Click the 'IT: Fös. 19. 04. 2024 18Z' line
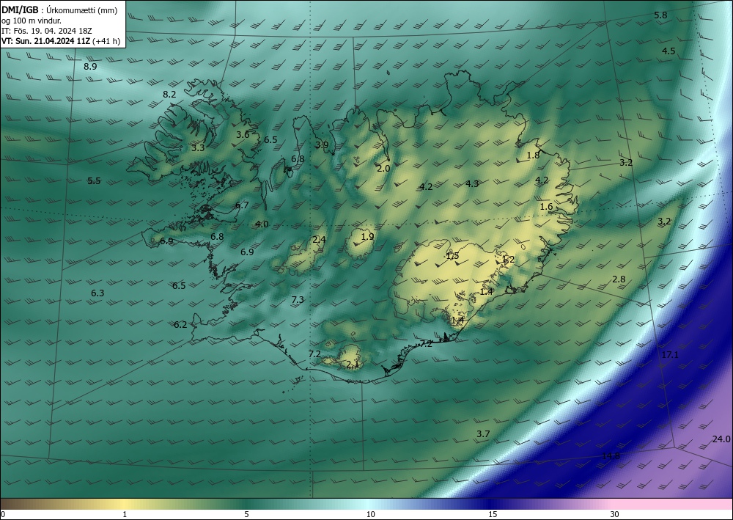This screenshot has height=520, width=733. pyautogui.click(x=46, y=31)
